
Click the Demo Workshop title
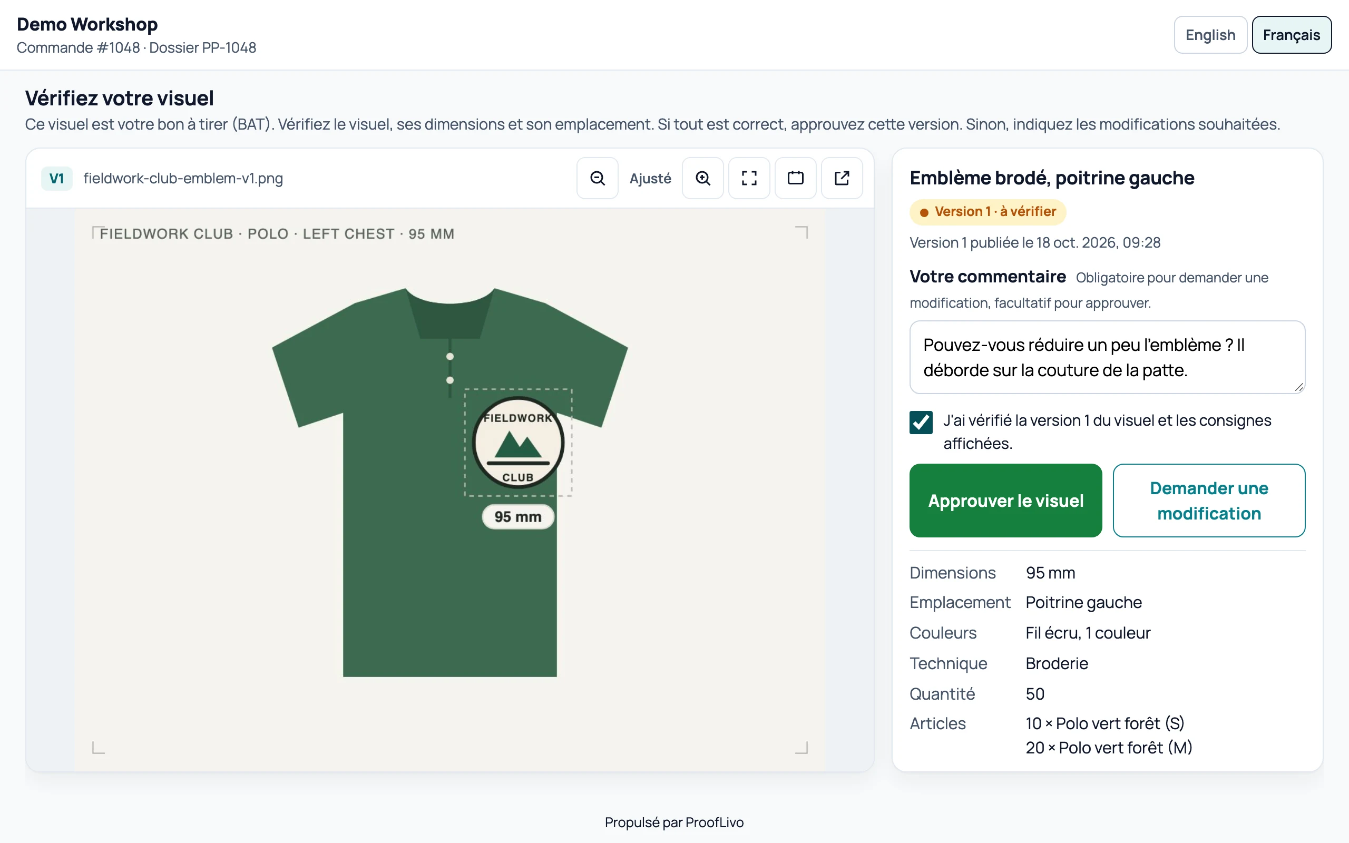point(87,24)
